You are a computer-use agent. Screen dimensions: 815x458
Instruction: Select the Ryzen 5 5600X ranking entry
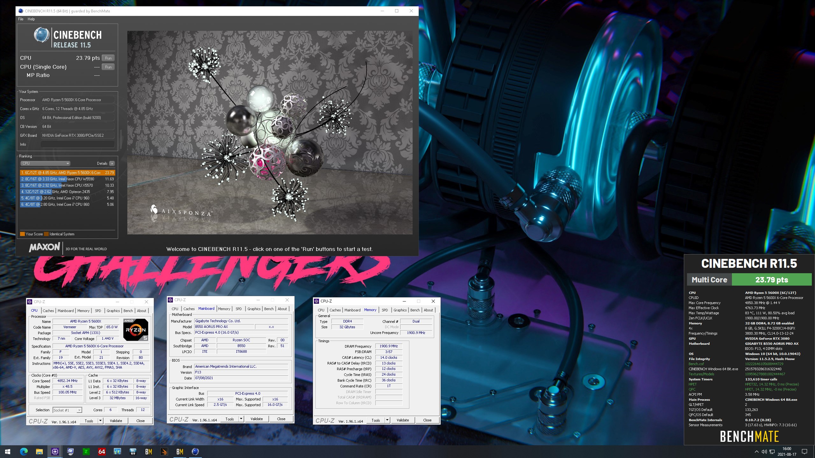point(67,173)
